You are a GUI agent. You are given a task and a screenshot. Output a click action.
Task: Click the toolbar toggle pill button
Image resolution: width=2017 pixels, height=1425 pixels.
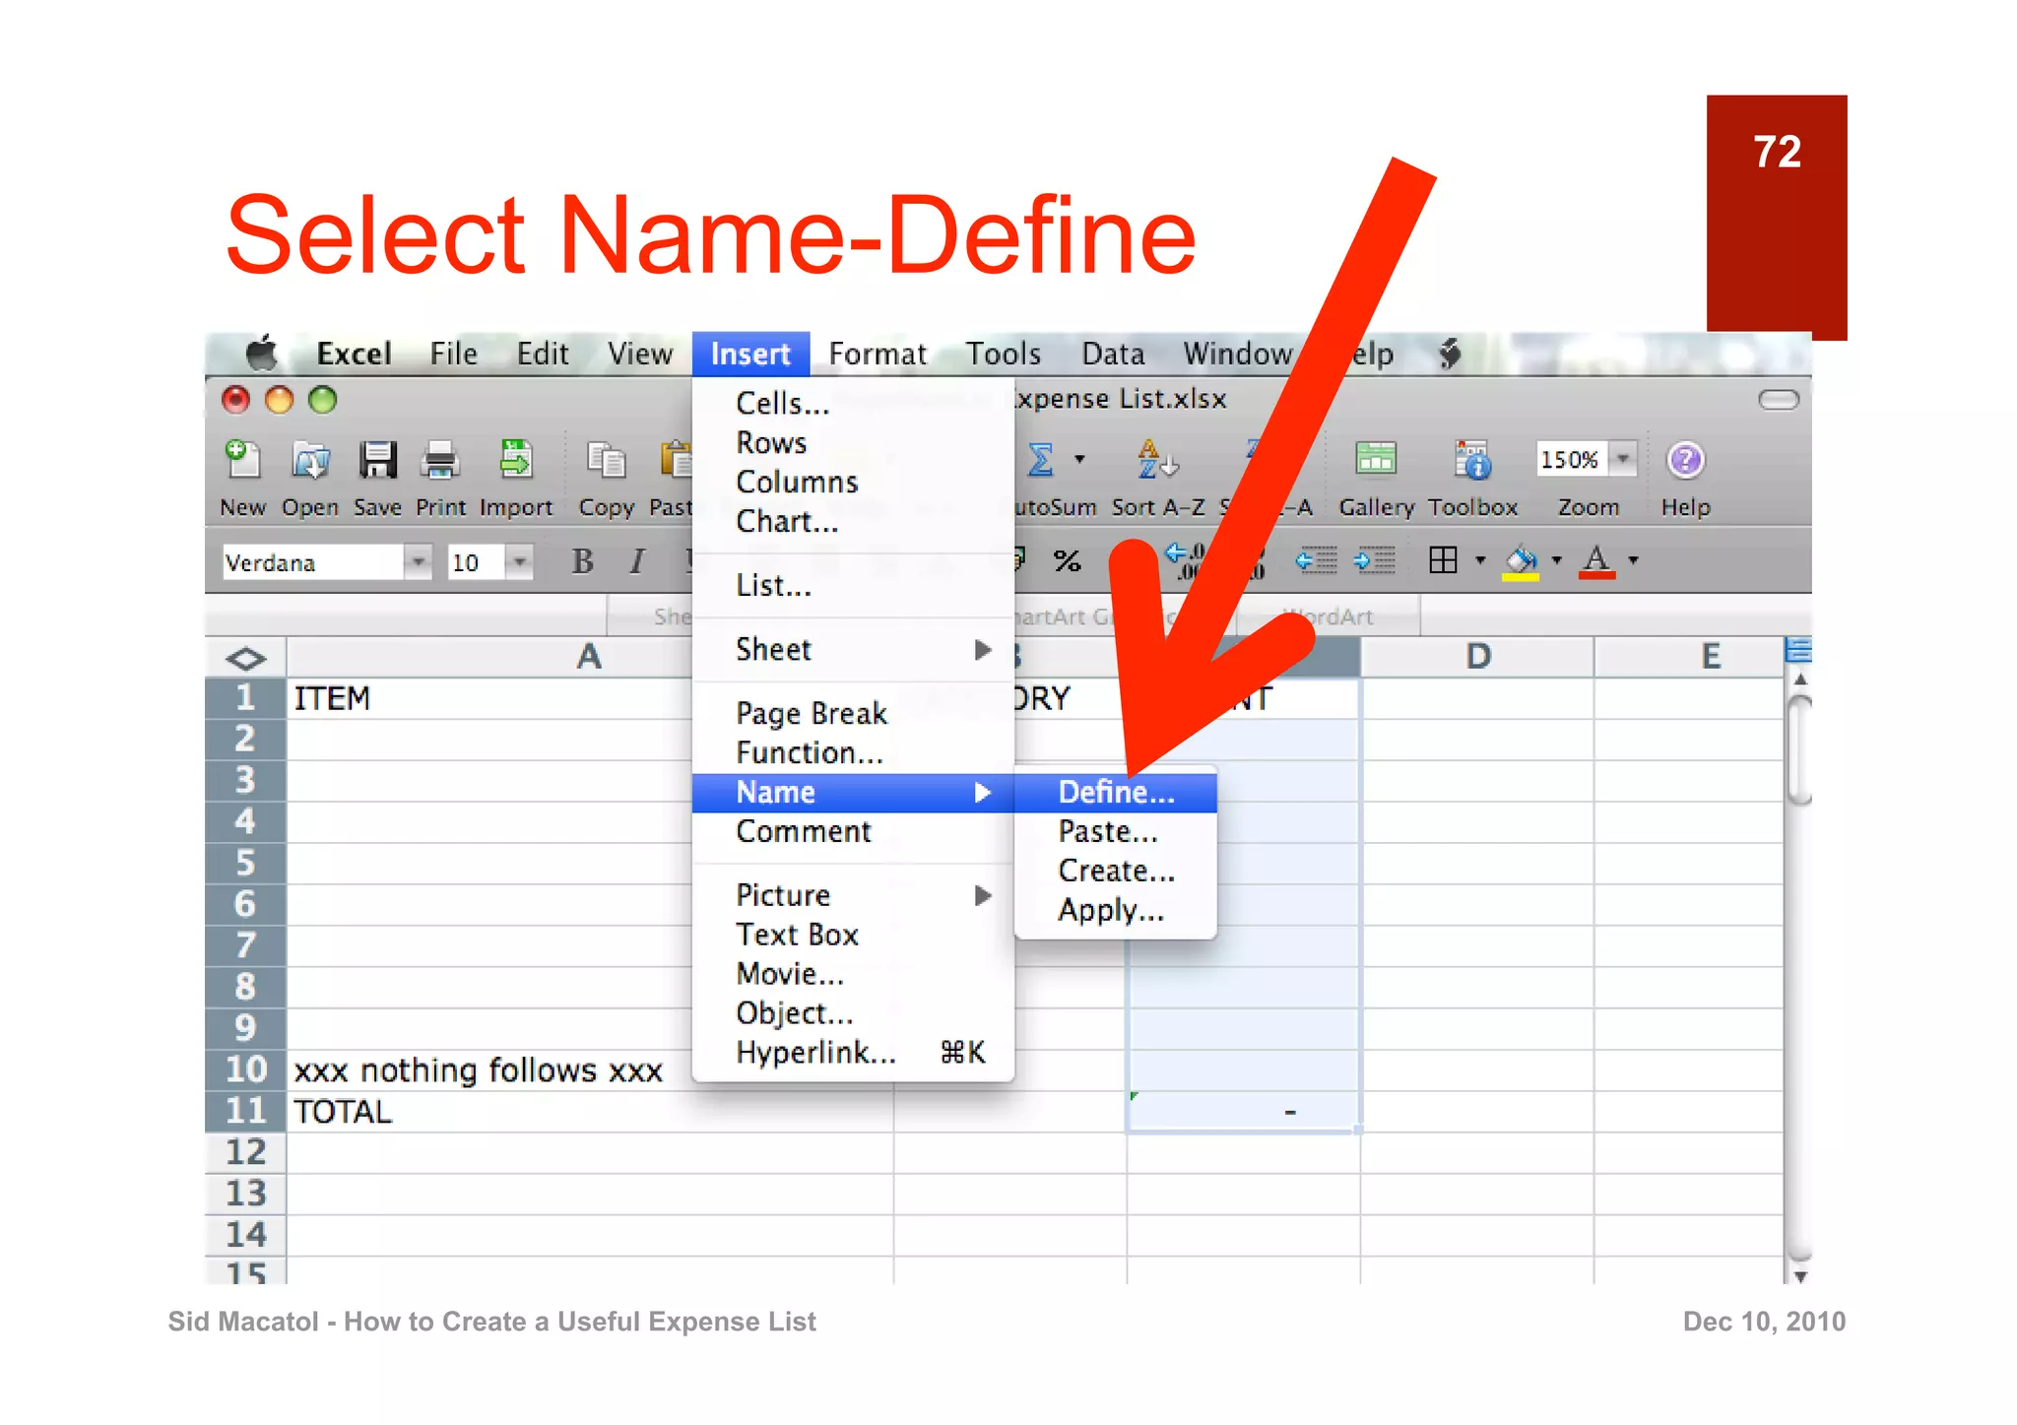pyautogui.click(x=1779, y=400)
